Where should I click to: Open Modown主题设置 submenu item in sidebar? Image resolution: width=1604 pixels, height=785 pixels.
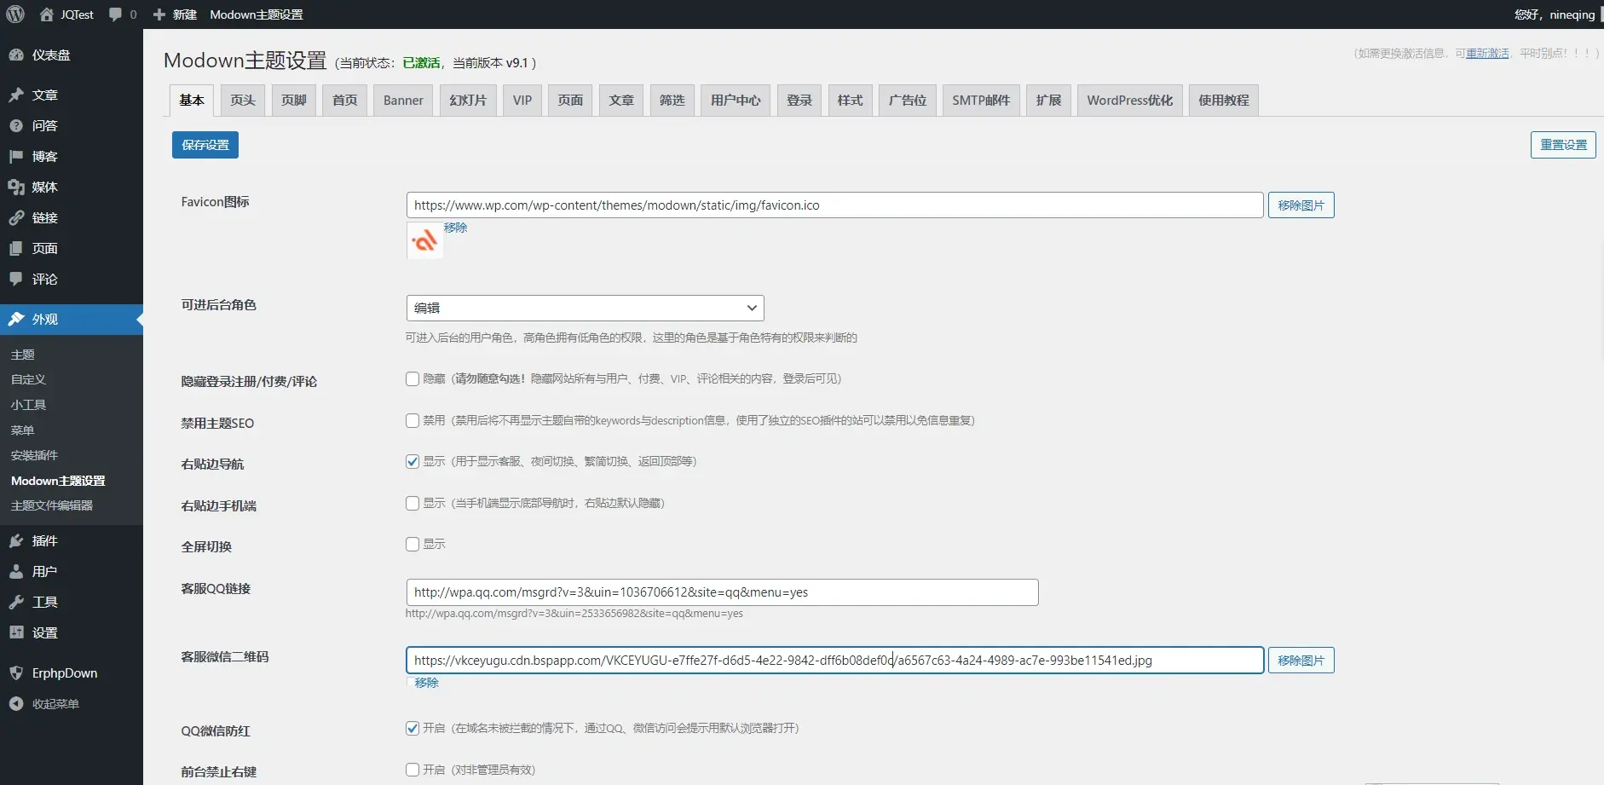coord(58,481)
